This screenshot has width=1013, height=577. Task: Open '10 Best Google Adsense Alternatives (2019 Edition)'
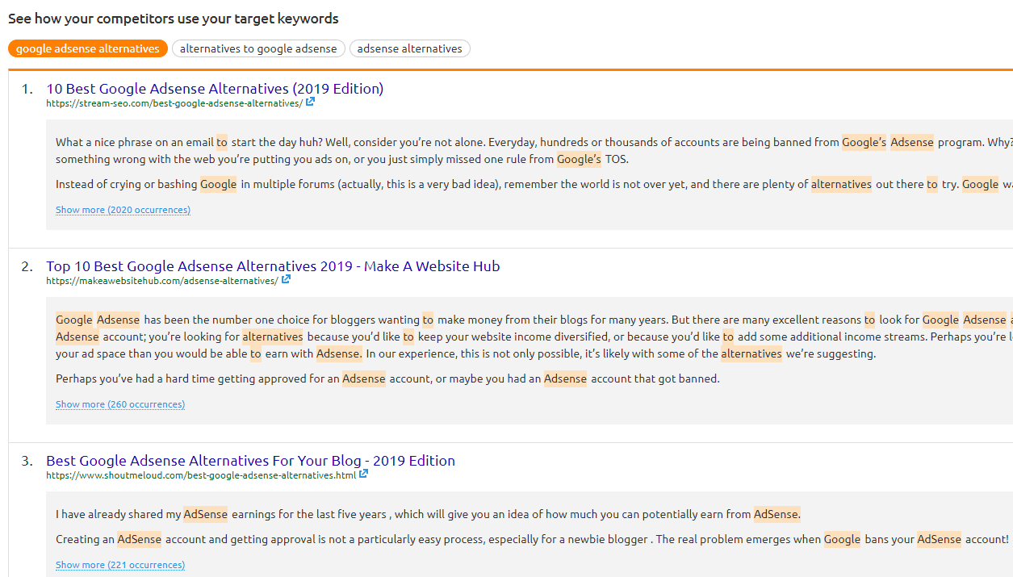(215, 89)
